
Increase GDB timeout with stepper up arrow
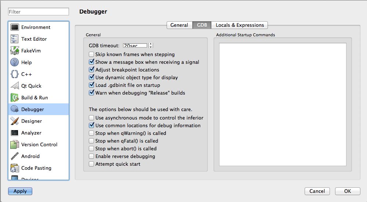pos(150,44)
